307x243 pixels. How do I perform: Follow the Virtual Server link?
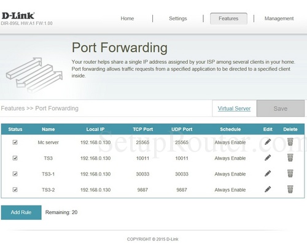tap(234, 109)
